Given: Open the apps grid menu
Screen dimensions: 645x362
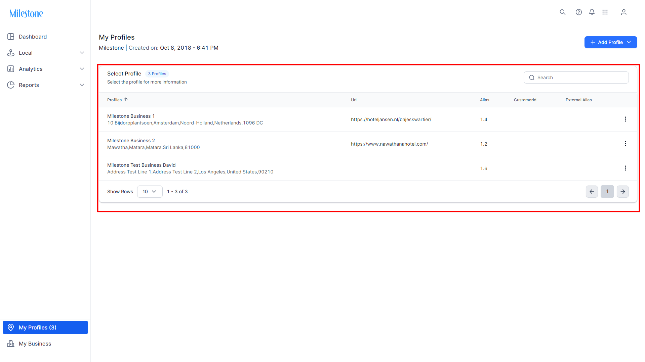Looking at the screenshot, I should click(605, 12).
